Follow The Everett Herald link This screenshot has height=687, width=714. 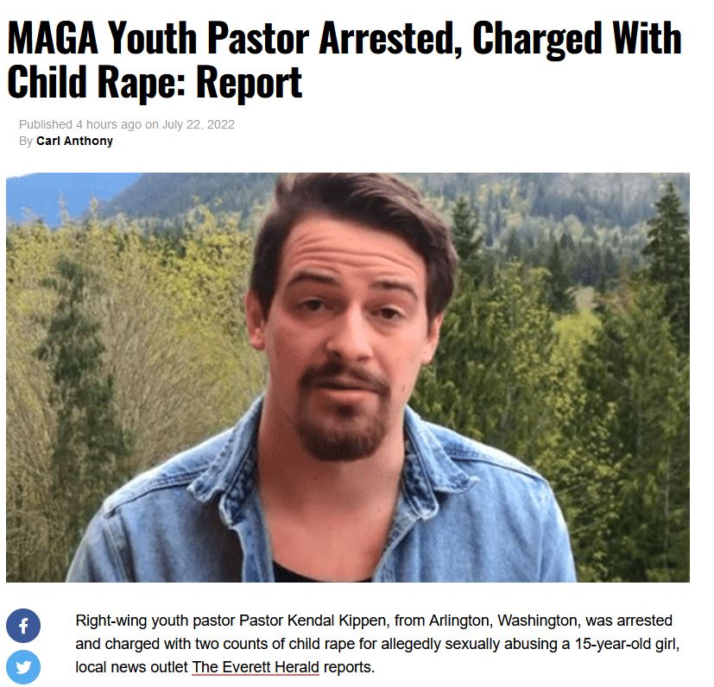[x=256, y=667]
